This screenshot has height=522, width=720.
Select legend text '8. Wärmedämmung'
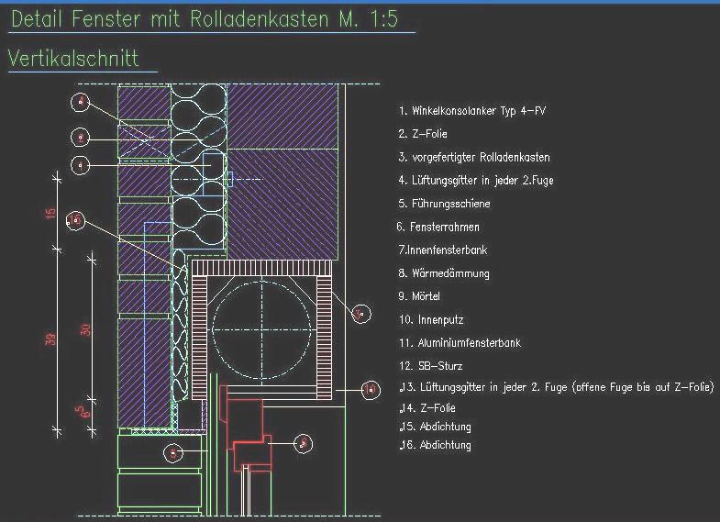tap(444, 273)
